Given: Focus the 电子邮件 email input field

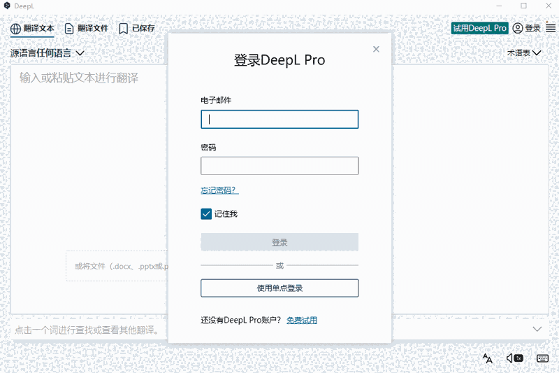Looking at the screenshot, I should click(279, 119).
